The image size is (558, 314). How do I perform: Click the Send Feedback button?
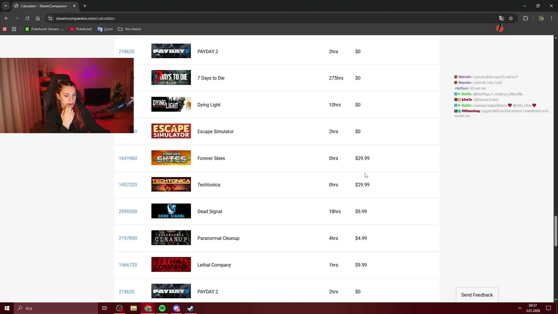[x=477, y=295]
